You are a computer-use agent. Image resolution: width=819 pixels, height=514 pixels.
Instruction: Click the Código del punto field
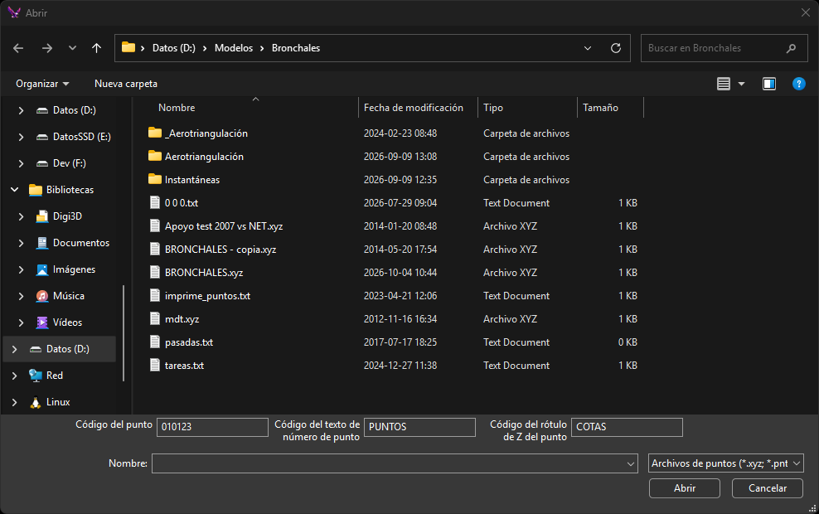tap(212, 427)
